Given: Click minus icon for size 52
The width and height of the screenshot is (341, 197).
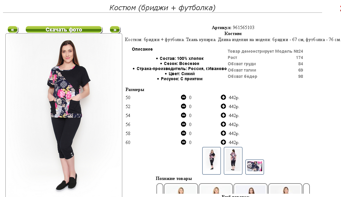Looking at the screenshot, I should pyautogui.click(x=184, y=106).
